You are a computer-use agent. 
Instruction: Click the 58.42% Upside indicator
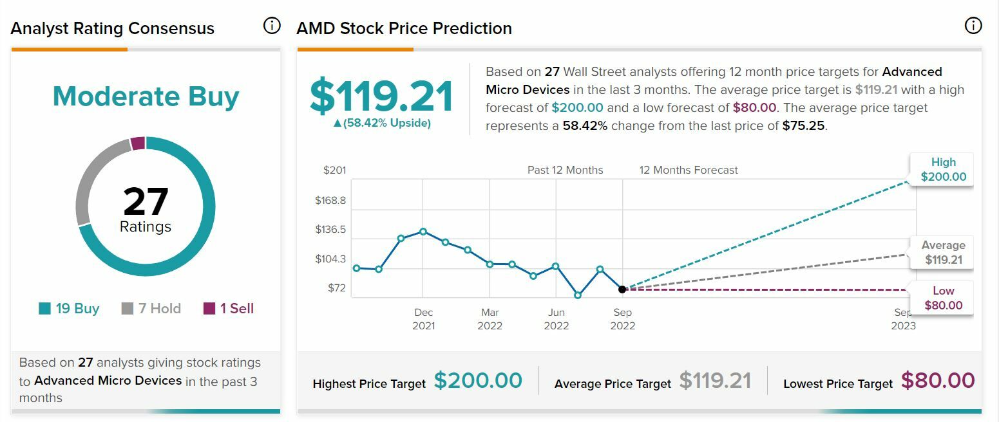382,124
